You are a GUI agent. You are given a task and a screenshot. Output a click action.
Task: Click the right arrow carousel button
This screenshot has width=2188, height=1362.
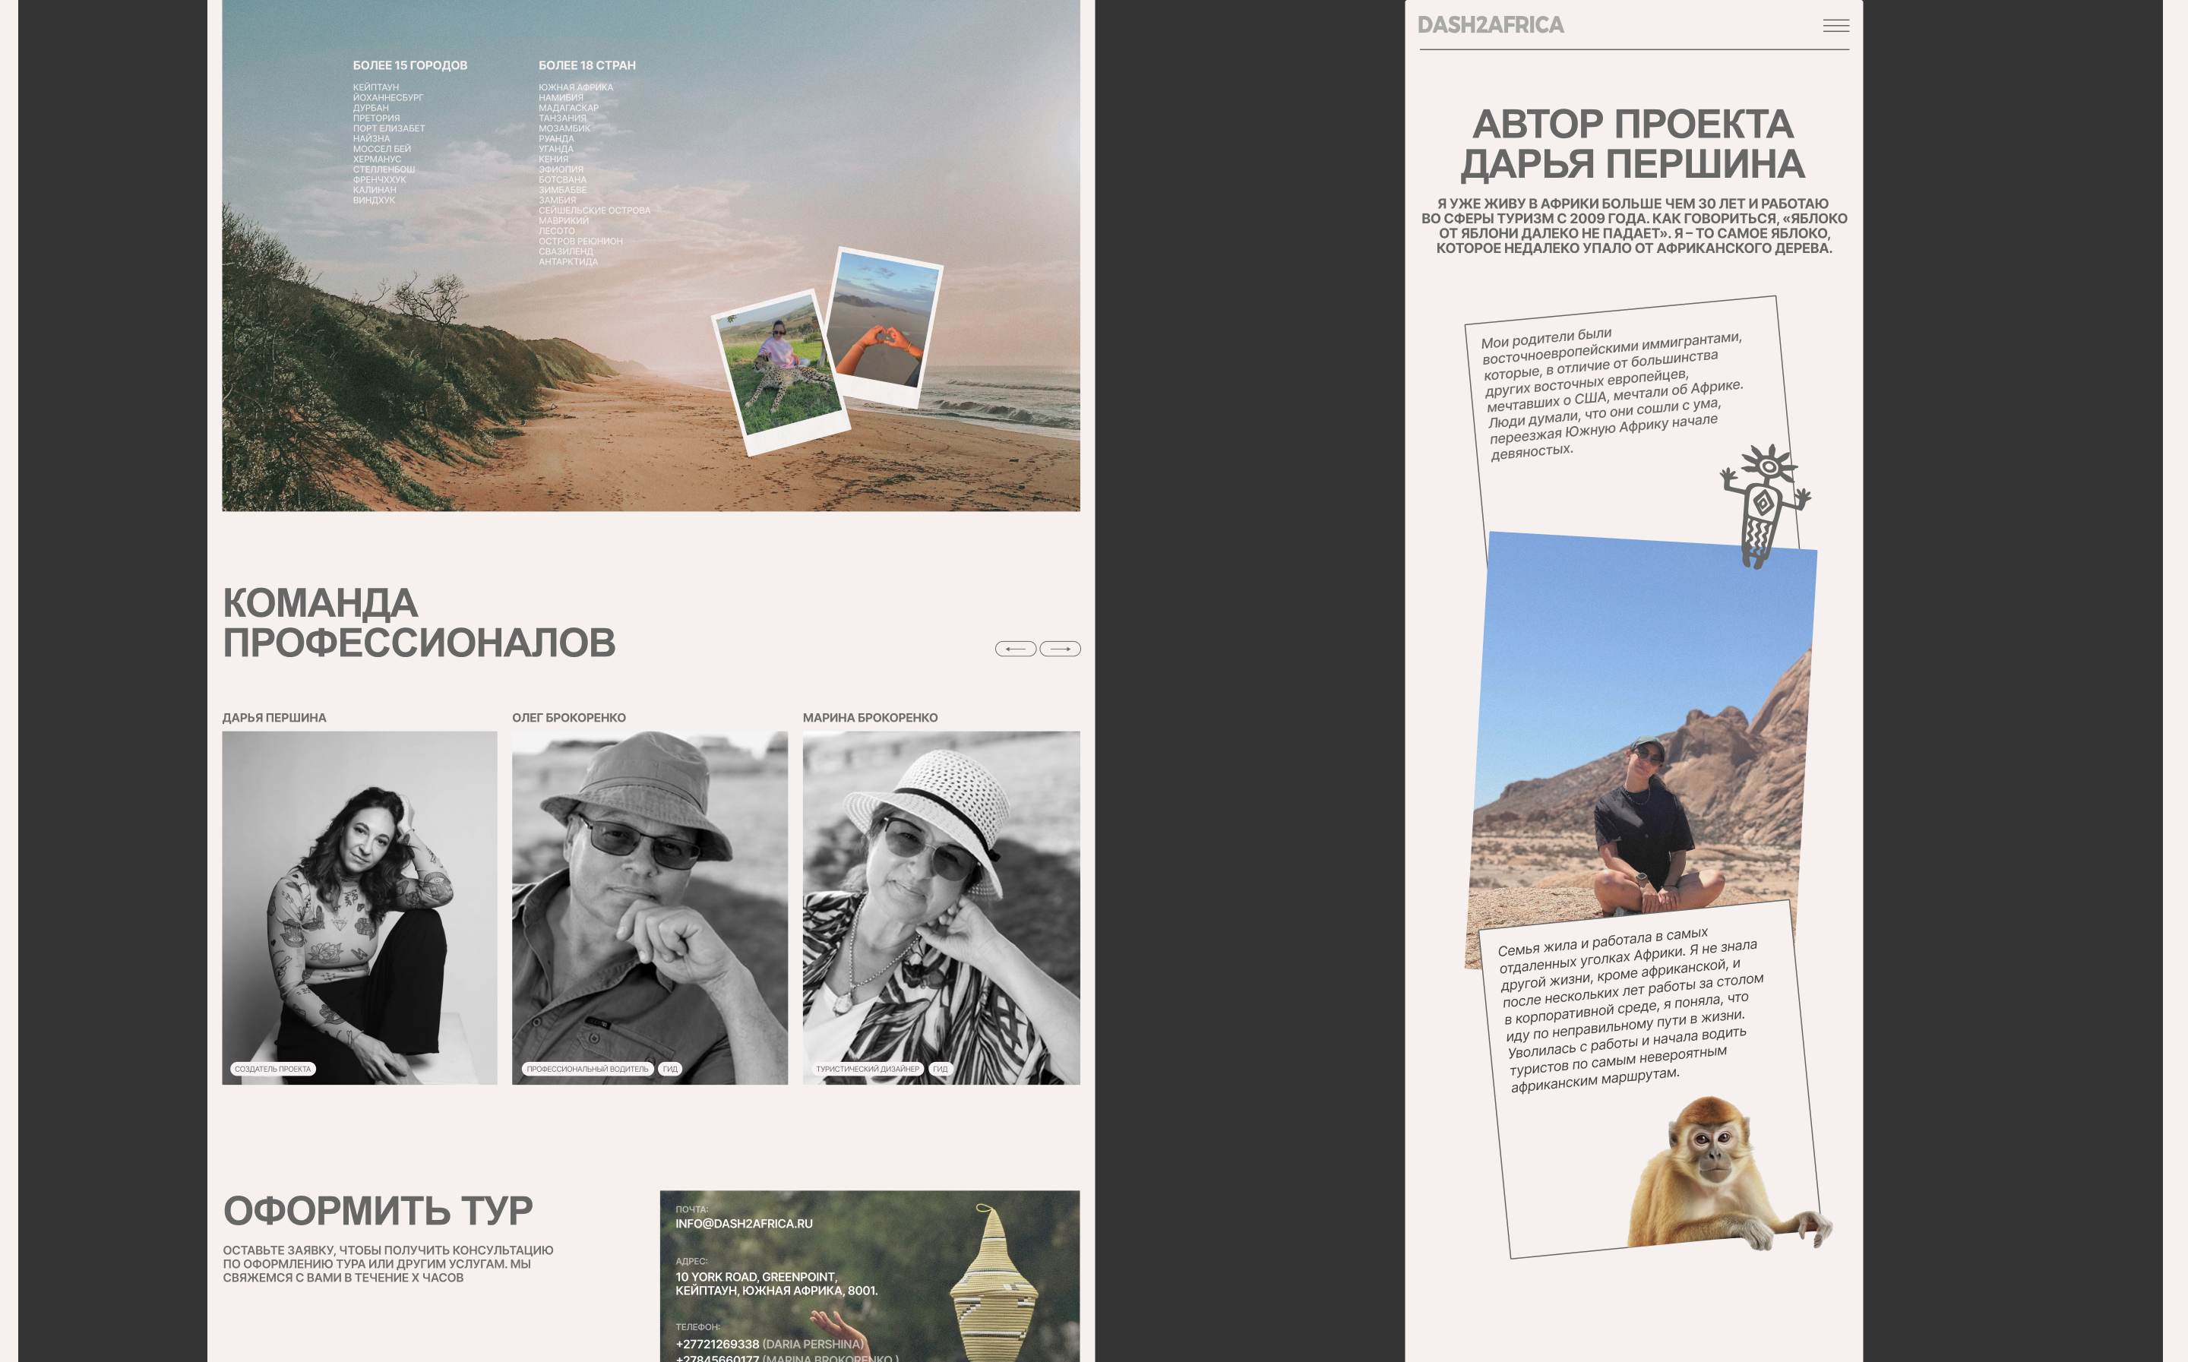1061,649
